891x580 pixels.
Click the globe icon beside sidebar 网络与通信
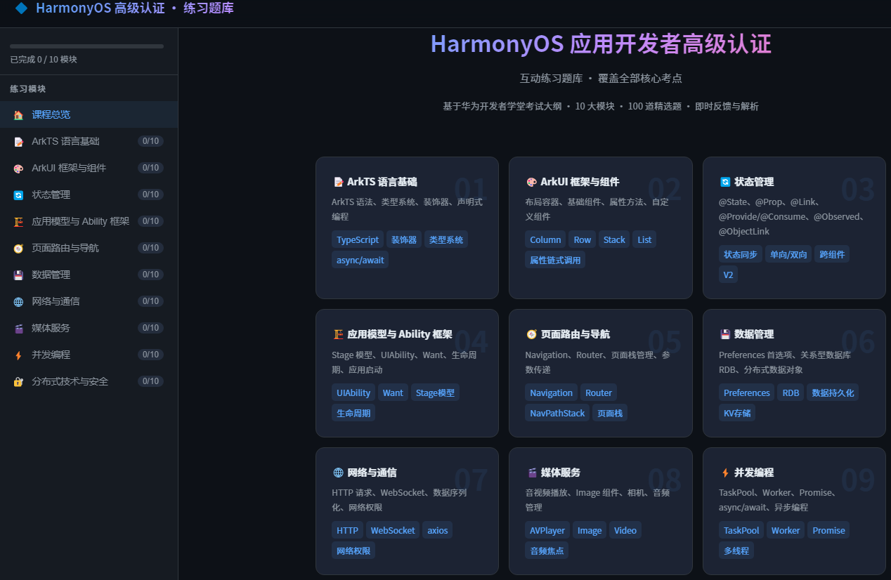point(18,301)
